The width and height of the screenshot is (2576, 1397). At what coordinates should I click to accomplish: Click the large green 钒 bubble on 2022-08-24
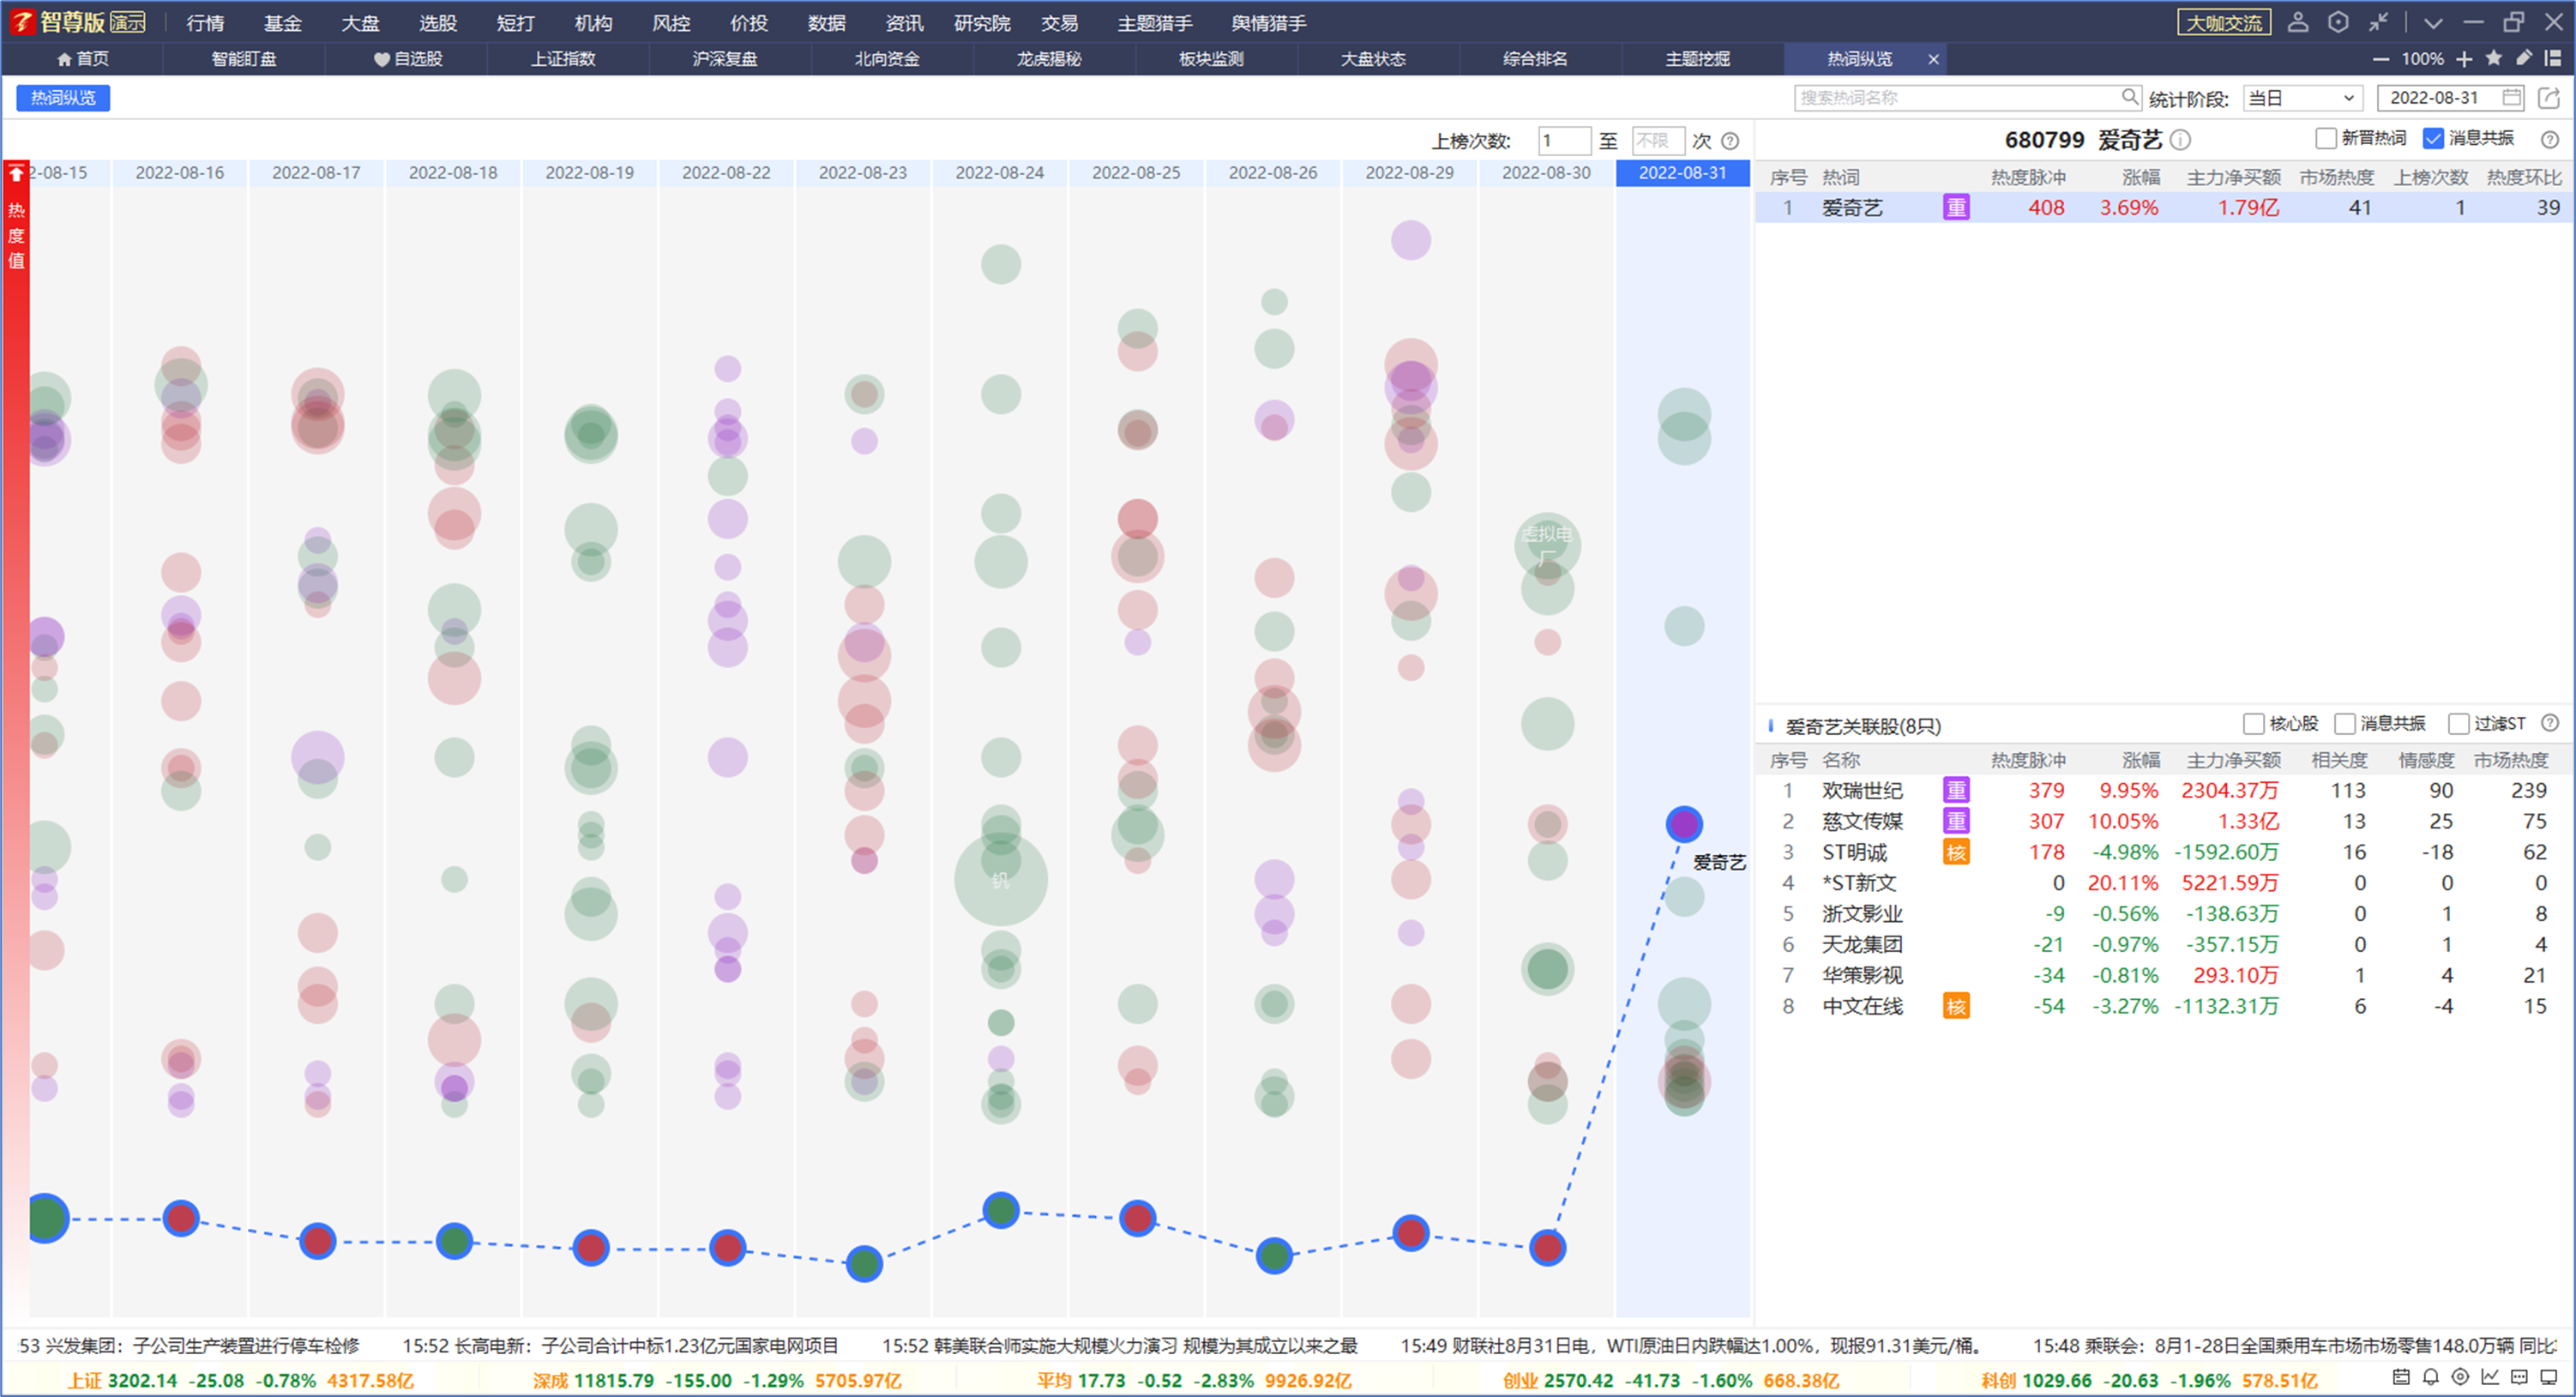(x=1000, y=880)
